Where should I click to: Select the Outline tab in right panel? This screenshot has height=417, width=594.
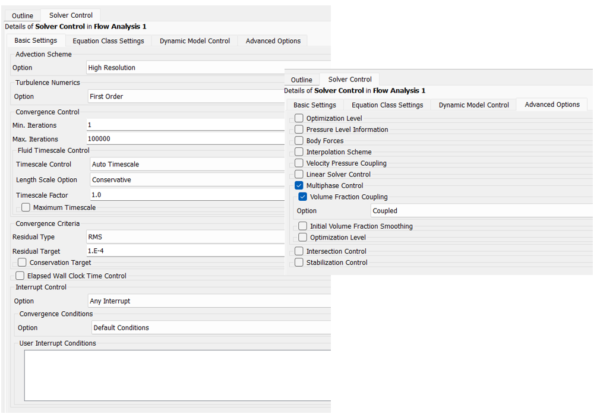pyautogui.click(x=301, y=80)
